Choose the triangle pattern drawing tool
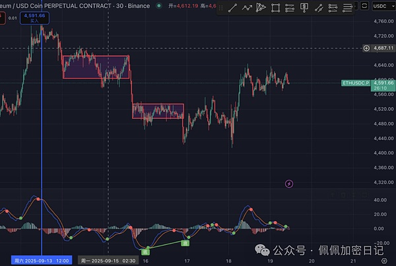The image size is (396, 266). coord(261,8)
